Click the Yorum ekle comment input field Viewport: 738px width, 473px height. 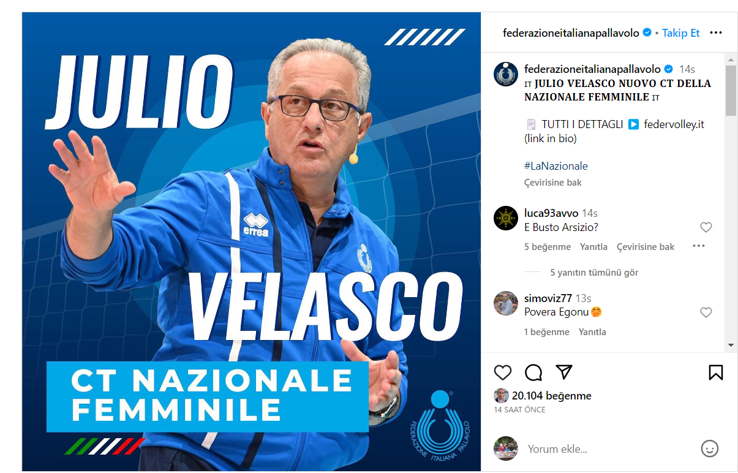[609, 449]
